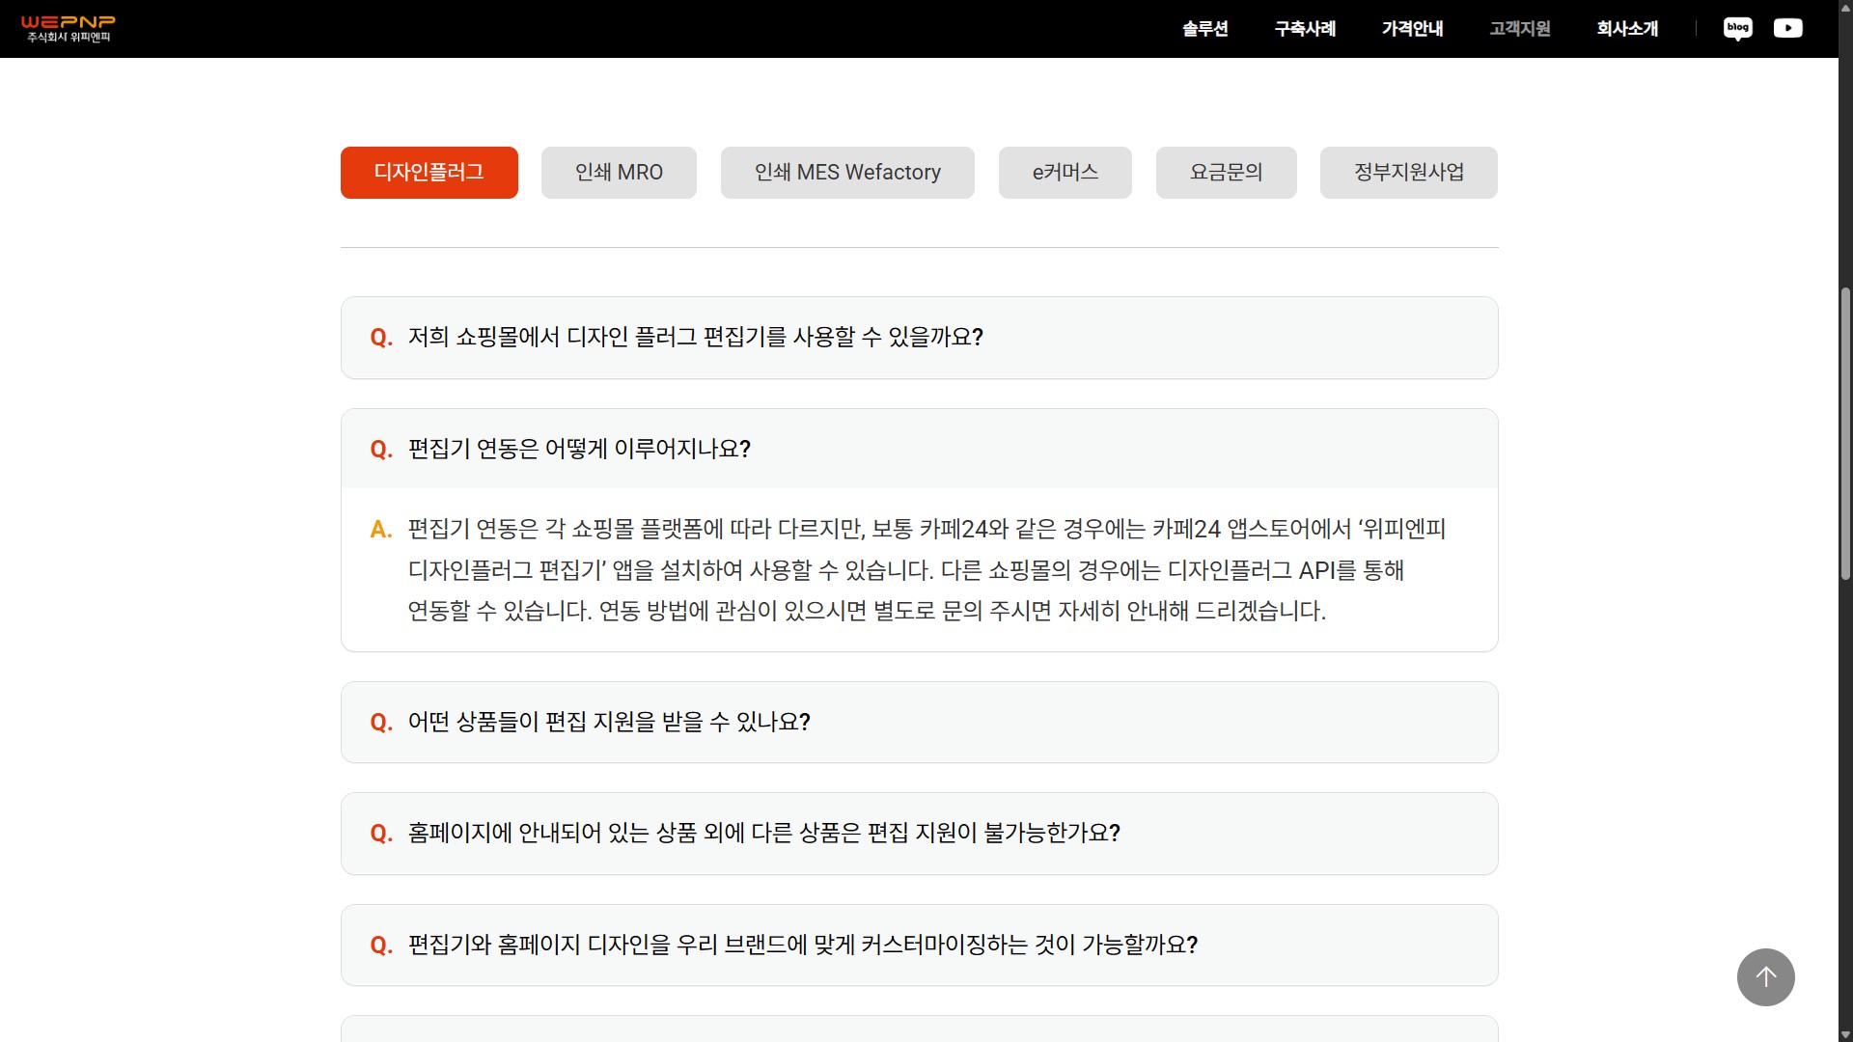
Task: Go to 가격안내 menu item
Action: click(x=1412, y=29)
